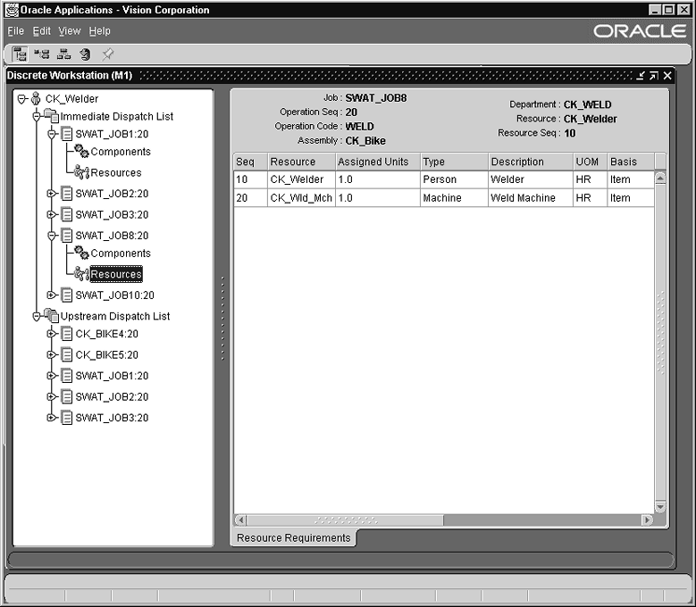
Task: Collapse the CK_Welder root node
Action: [x=21, y=98]
